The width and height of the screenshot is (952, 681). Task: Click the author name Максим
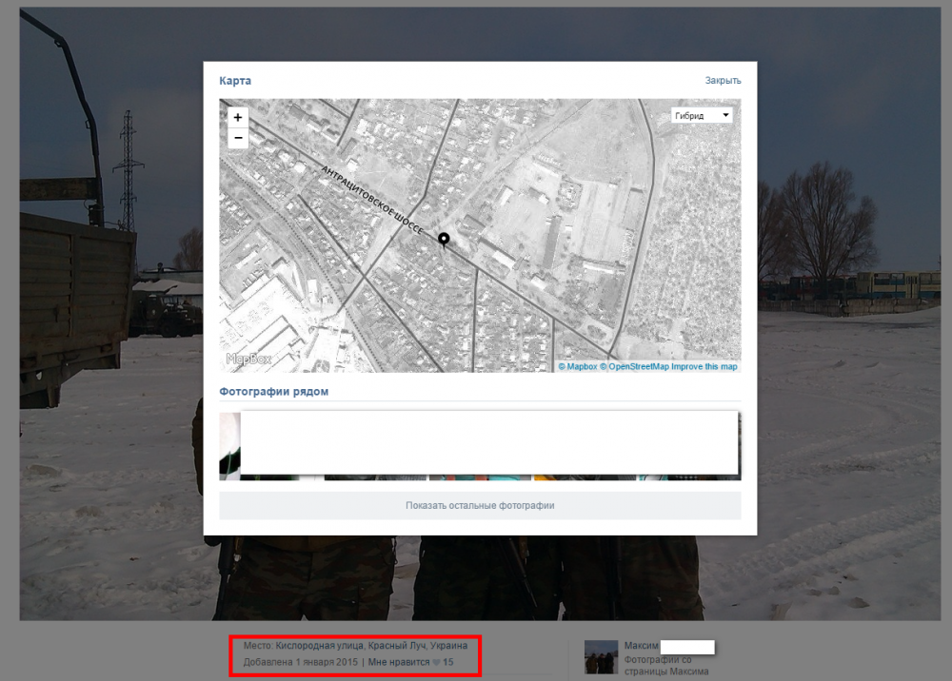[641, 646]
